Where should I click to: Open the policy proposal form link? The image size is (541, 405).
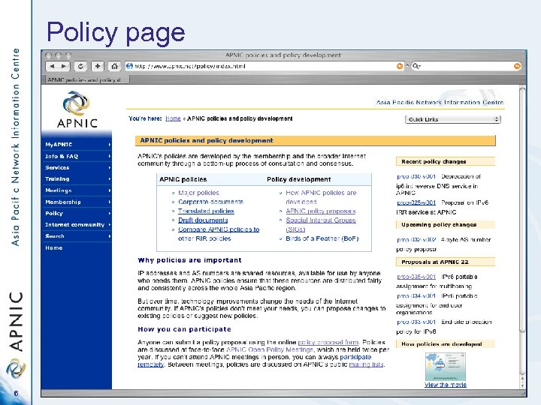[x=328, y=342]
